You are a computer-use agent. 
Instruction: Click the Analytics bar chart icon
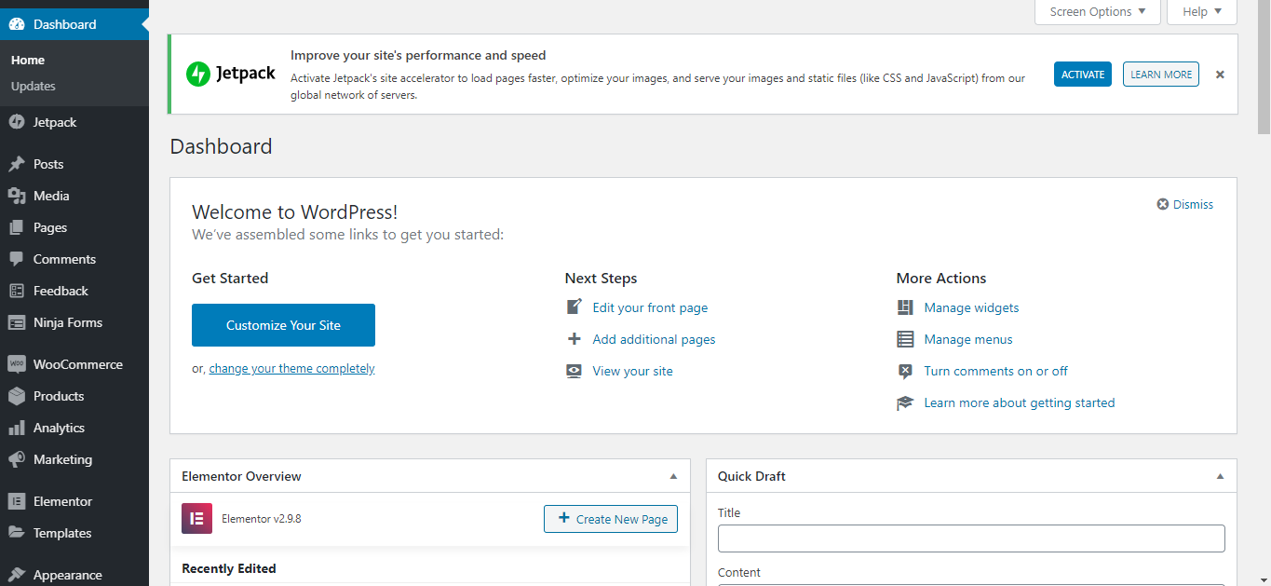point(17,428)
